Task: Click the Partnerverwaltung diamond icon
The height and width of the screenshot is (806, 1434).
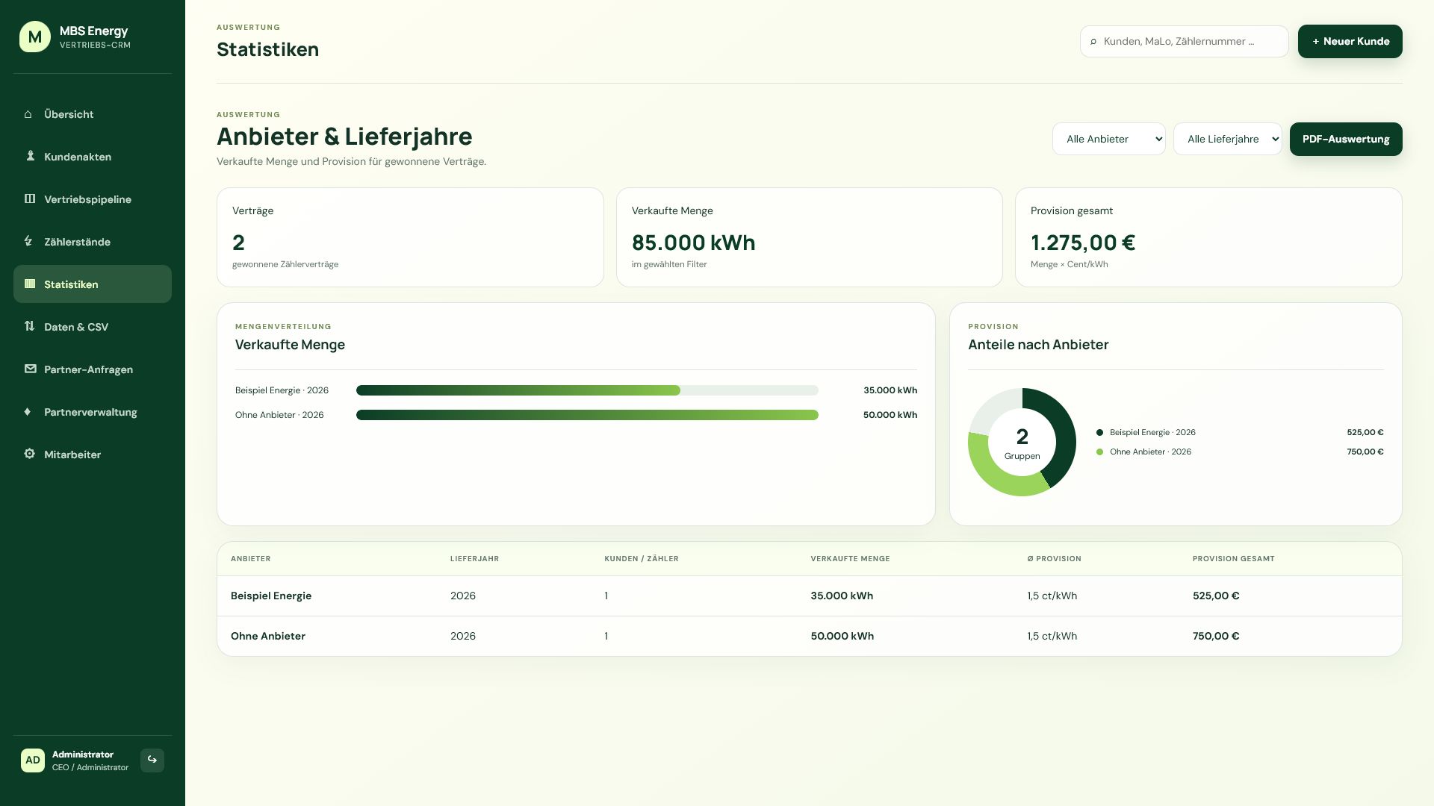Action: coord(28,411)
